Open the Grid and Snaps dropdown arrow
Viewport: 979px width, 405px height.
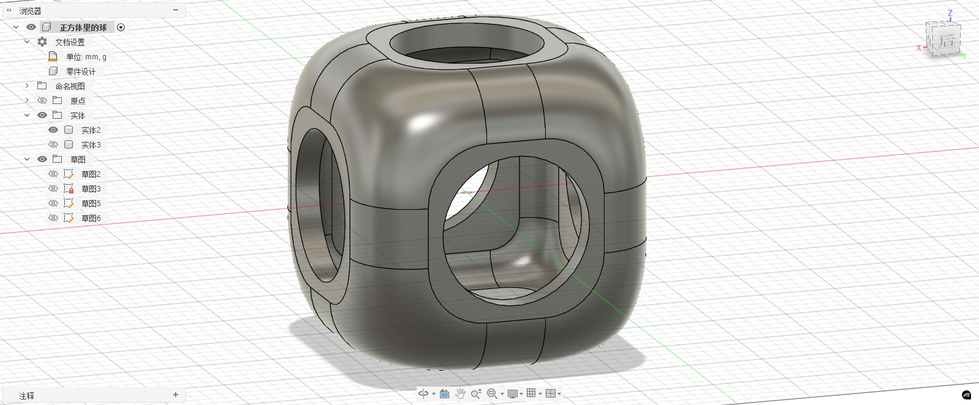[540, 394]
